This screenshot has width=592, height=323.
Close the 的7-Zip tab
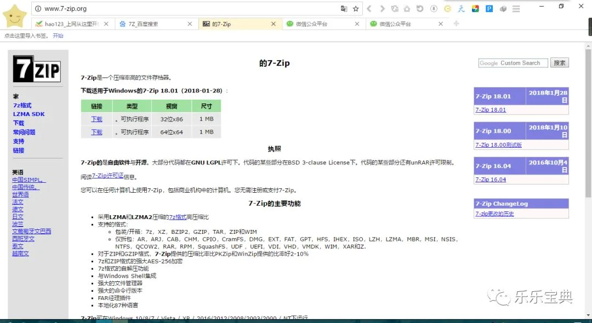pyautogui.click(x=274, y=24)
